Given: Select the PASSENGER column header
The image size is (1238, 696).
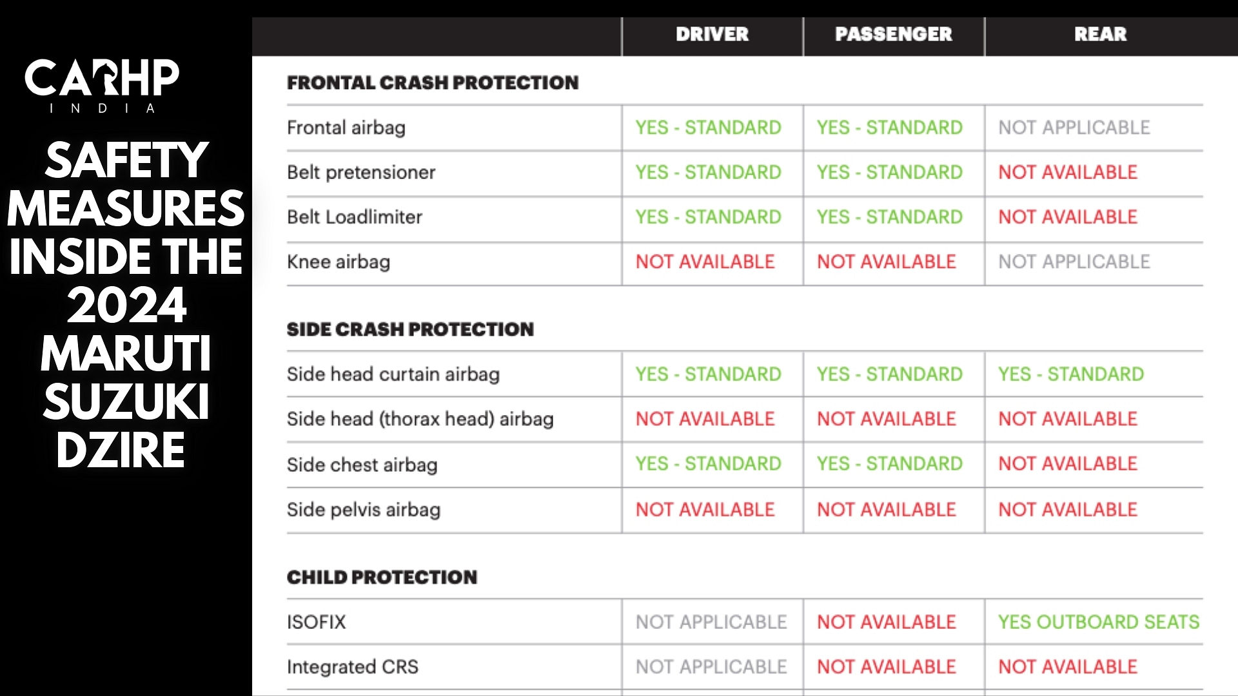Looking at the screenshot, I should 893,34.
